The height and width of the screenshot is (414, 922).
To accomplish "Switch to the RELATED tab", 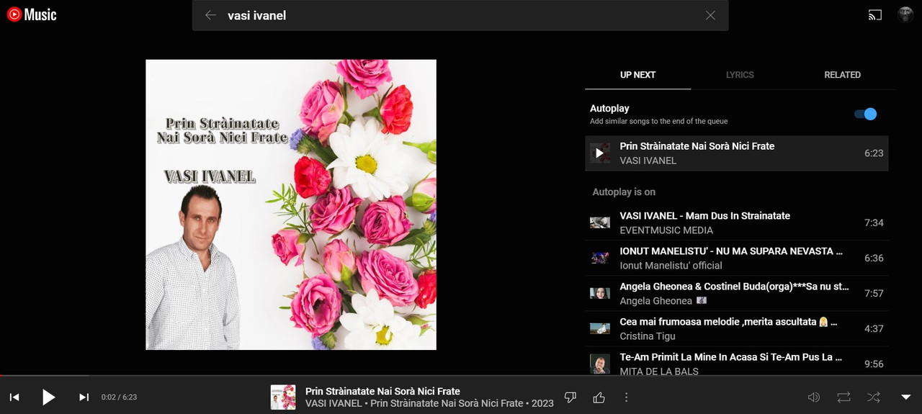I will [842, 75].
